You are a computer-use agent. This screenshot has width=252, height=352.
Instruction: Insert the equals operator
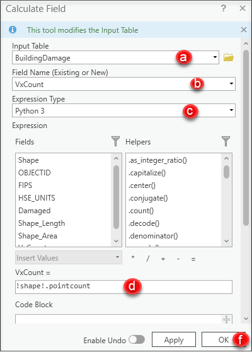[193, 259]
